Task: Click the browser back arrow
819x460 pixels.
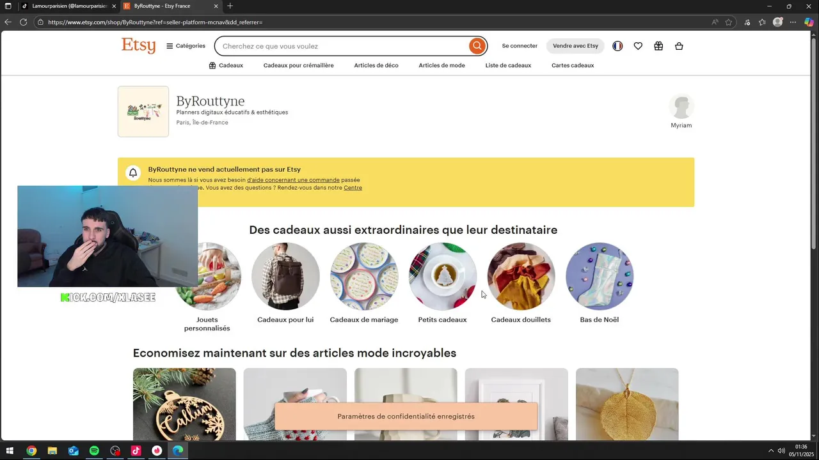Action: click(x=8, y=22)
